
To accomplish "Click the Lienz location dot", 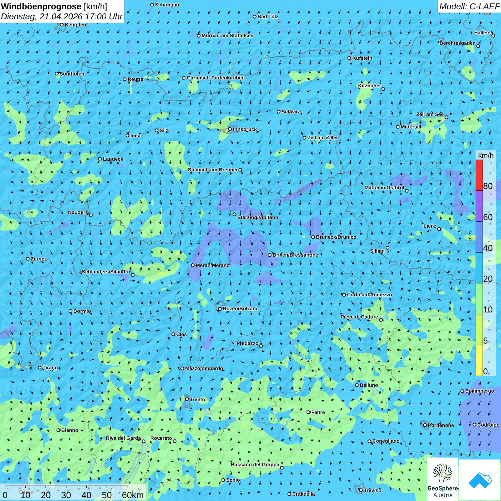I will click(x=439, y=229).
